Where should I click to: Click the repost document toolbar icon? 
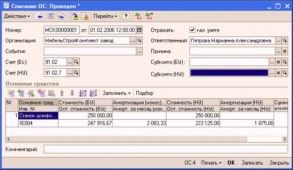coord(51,16)
